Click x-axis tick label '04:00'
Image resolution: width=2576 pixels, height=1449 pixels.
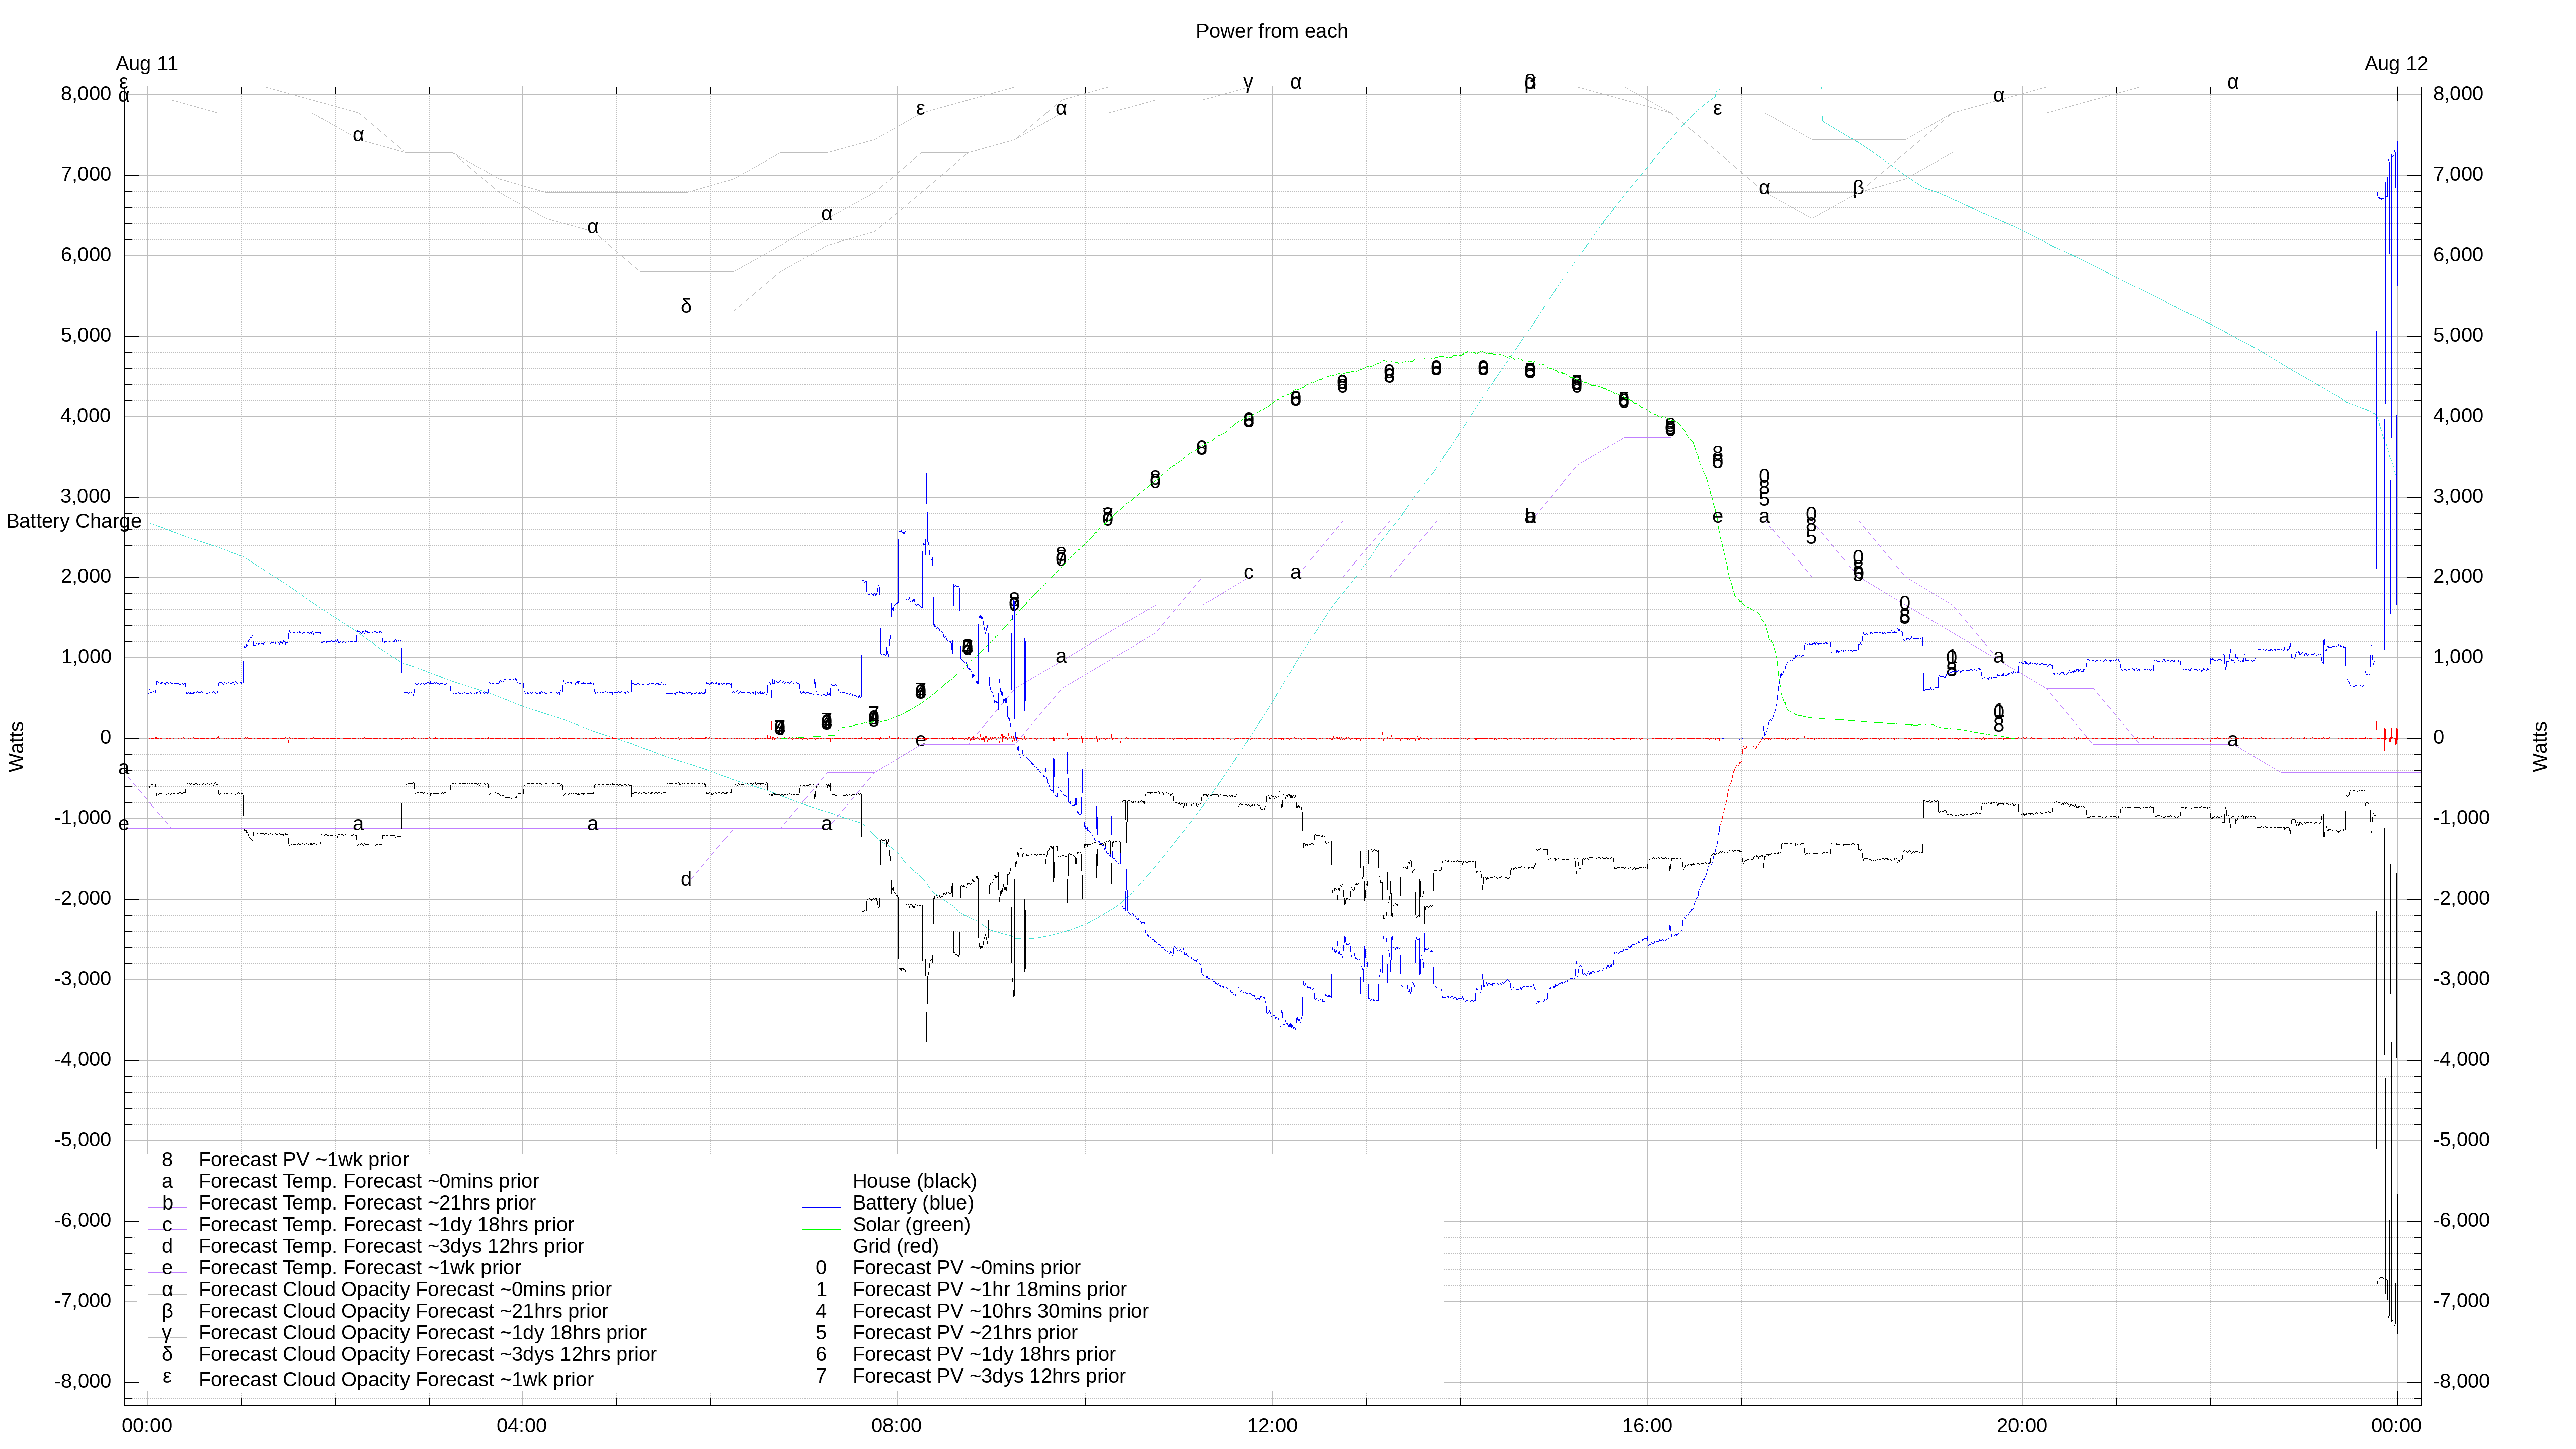coord(521,1426)
